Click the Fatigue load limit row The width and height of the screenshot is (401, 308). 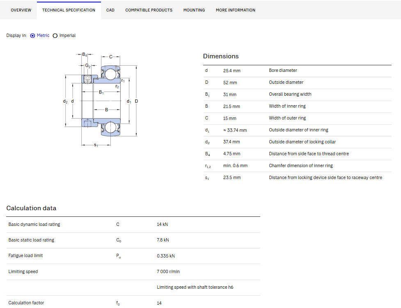[133, 256]
